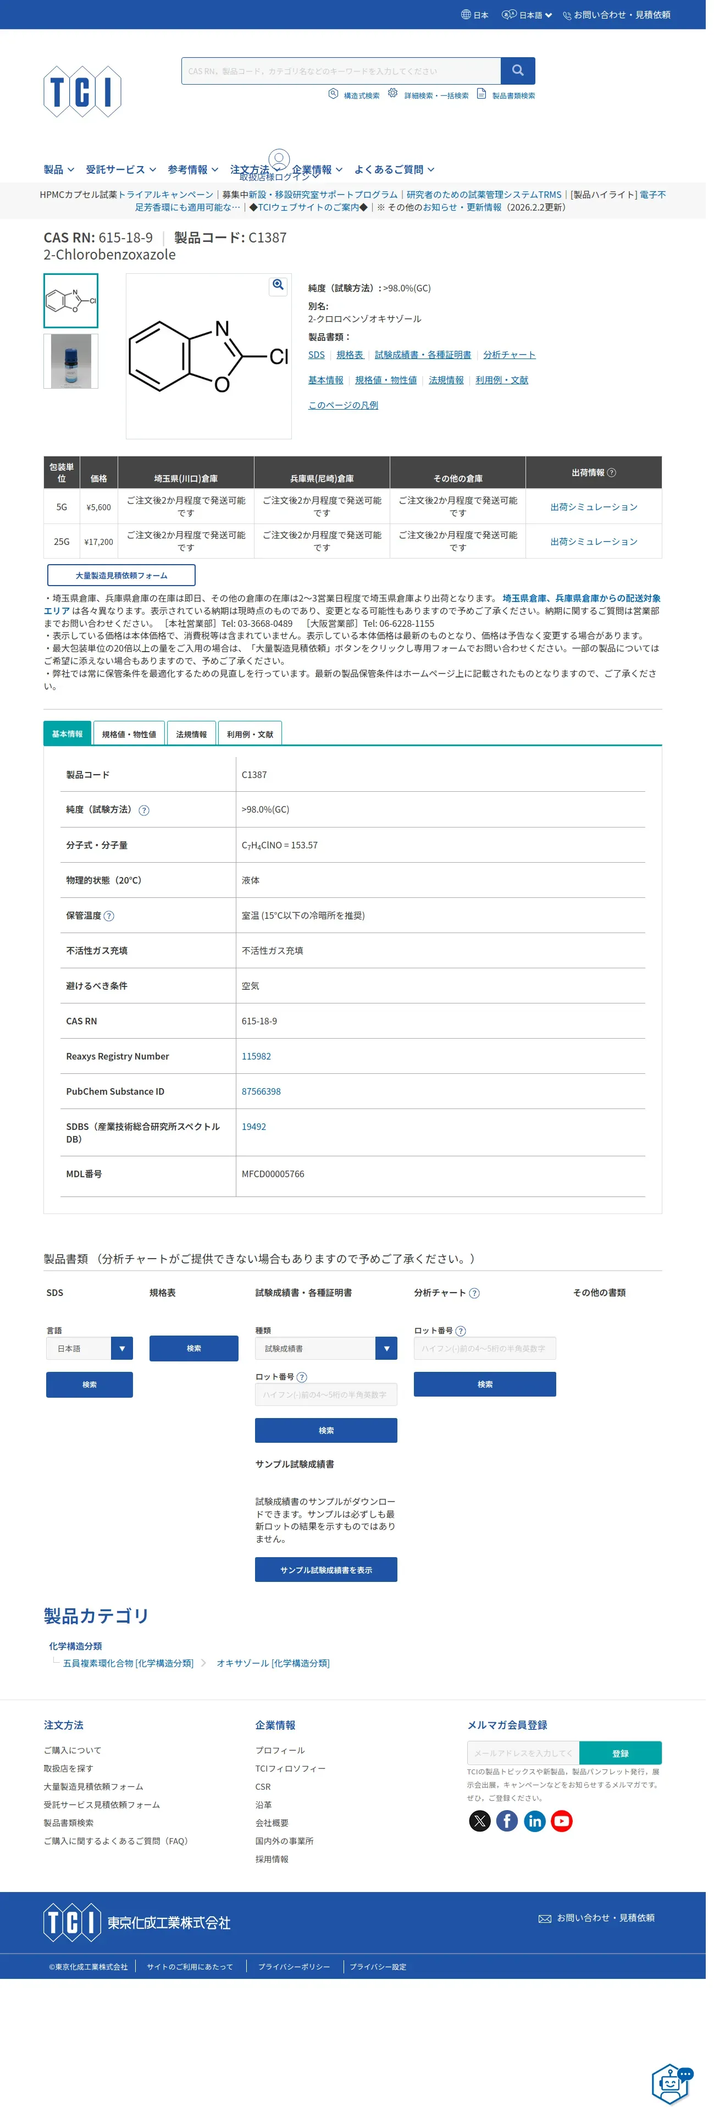Select the chemical structure thumbnail
714x2118 pixels.
coord(71,301)
